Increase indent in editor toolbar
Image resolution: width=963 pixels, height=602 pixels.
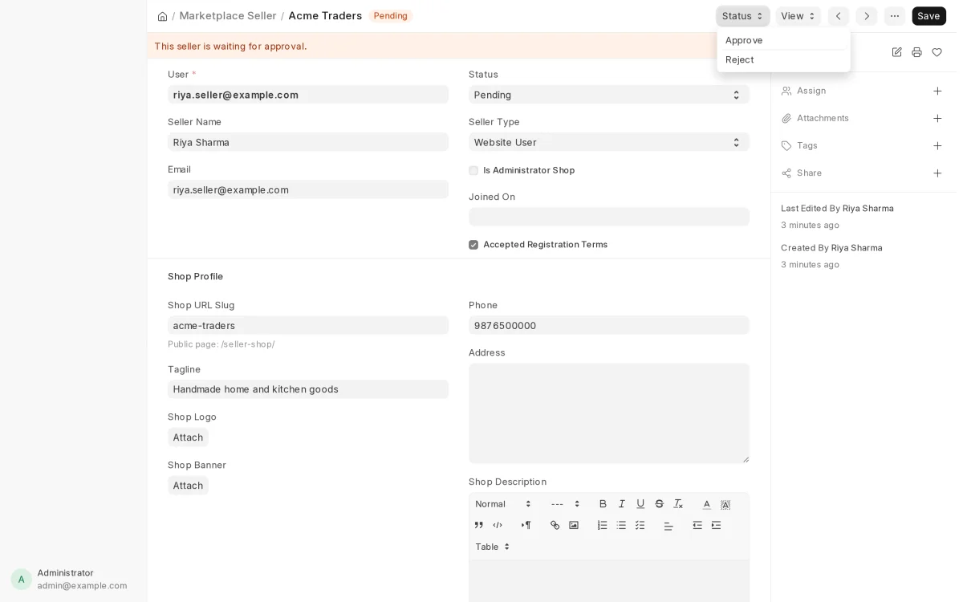click(x=716, y=525)
